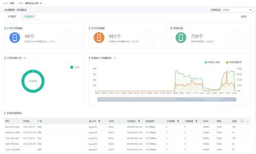Toggle the green 终端接入趋势 legend item
256x154 pixels.
click(212, 62)
